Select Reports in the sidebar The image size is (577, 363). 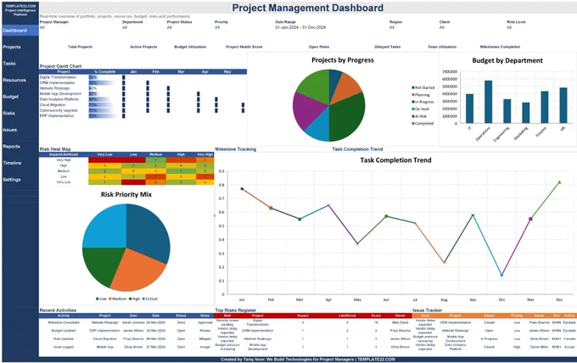click(11, 147)
